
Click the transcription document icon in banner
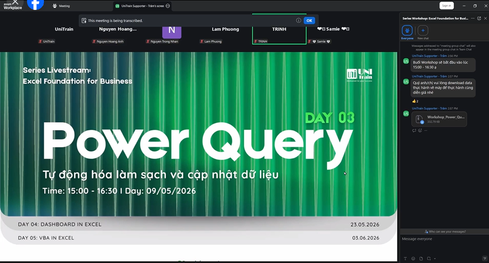84,21
